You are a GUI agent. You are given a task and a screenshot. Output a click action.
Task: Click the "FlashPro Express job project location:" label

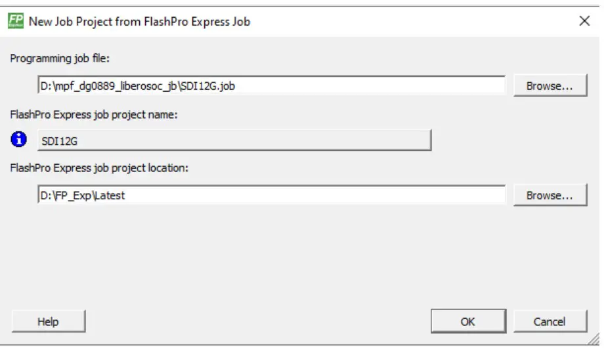pyautogui.click(x=99, y=168)
